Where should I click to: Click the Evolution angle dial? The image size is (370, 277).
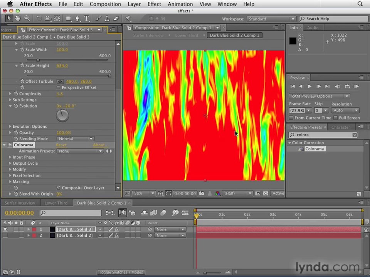[x=62, y=116]
